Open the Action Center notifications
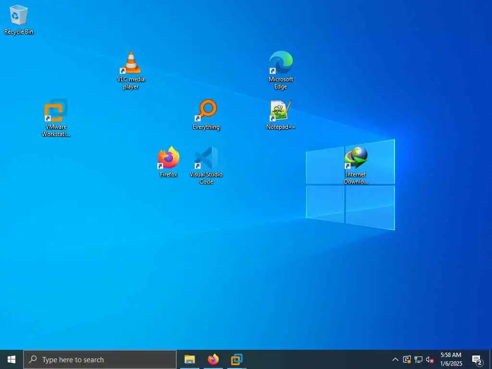The height and width of the screenshot is (369, 492). 477,359
